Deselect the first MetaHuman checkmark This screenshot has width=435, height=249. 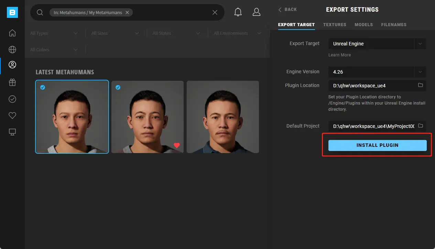[x=43, y=87]
